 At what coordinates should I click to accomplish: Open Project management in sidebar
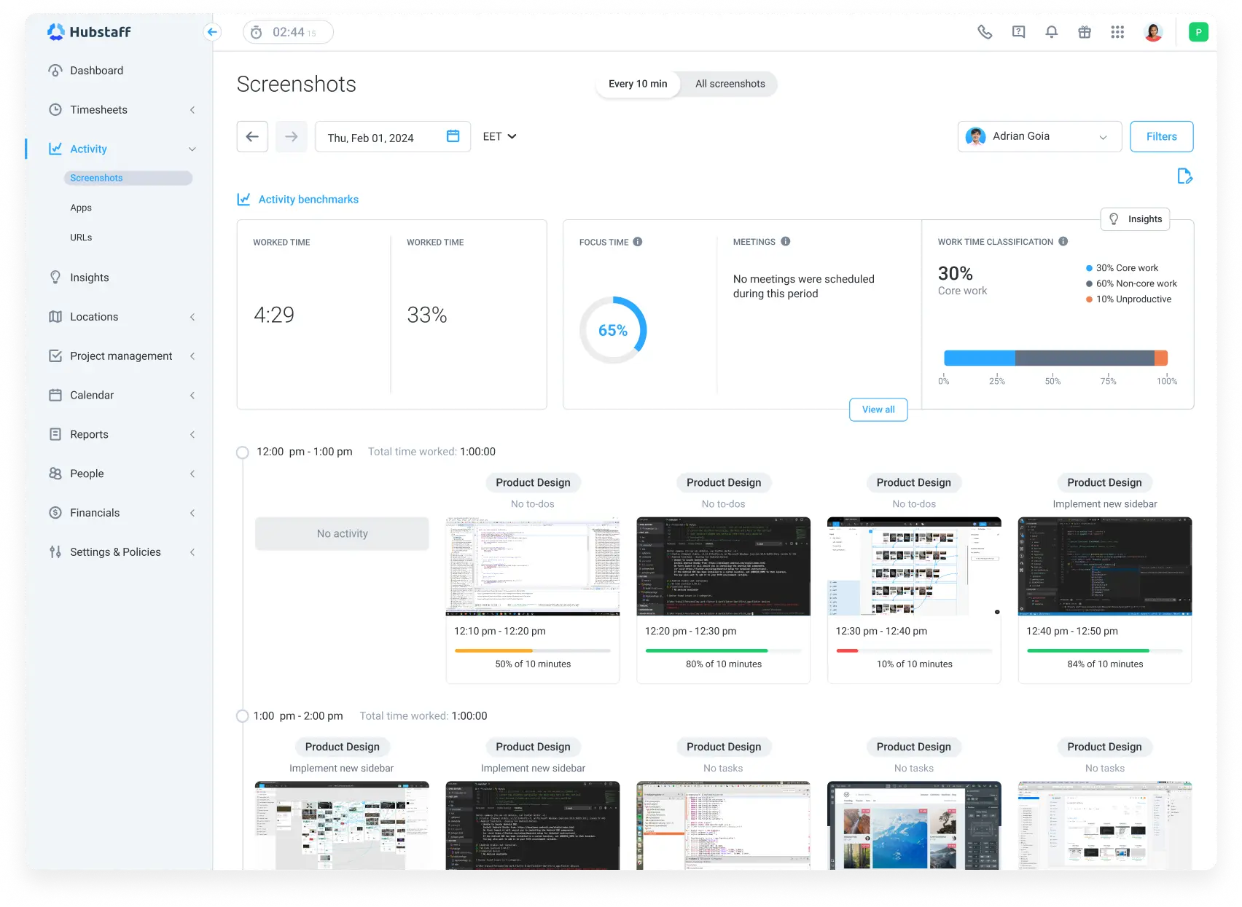click(x=121, y=356)
